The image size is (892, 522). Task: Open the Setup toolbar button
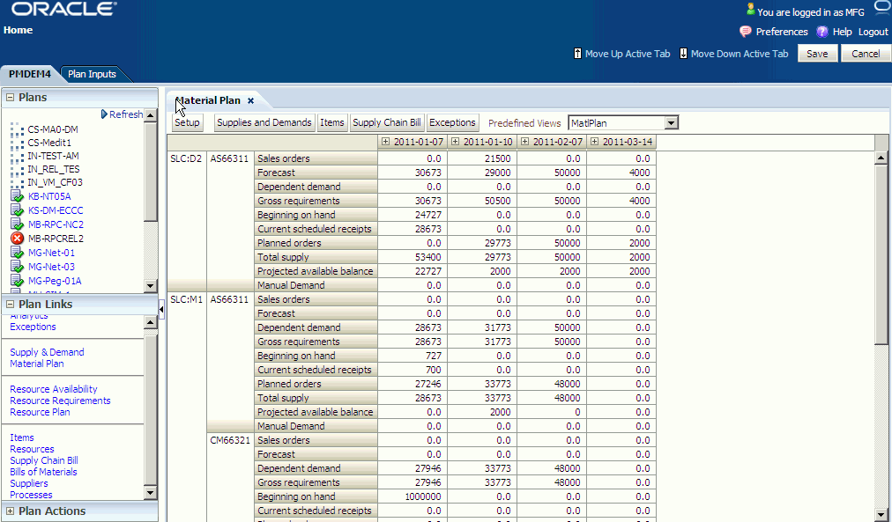187,122
